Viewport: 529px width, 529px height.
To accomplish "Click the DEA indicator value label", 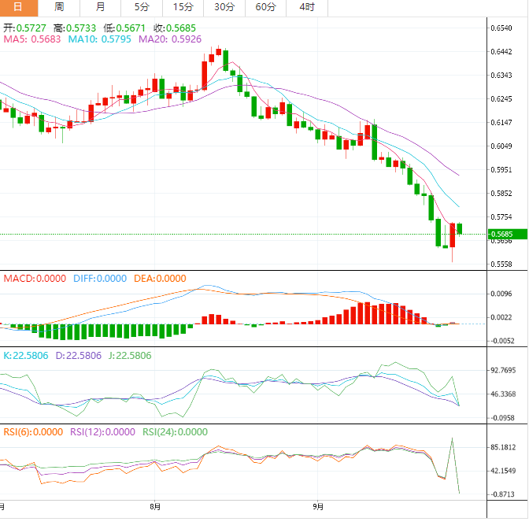I will (159, 278).
